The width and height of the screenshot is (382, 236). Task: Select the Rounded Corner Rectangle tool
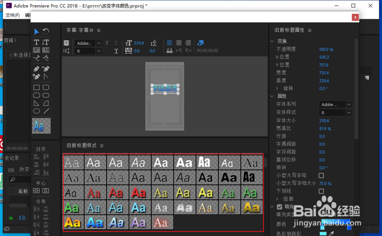tap(46, 87)
